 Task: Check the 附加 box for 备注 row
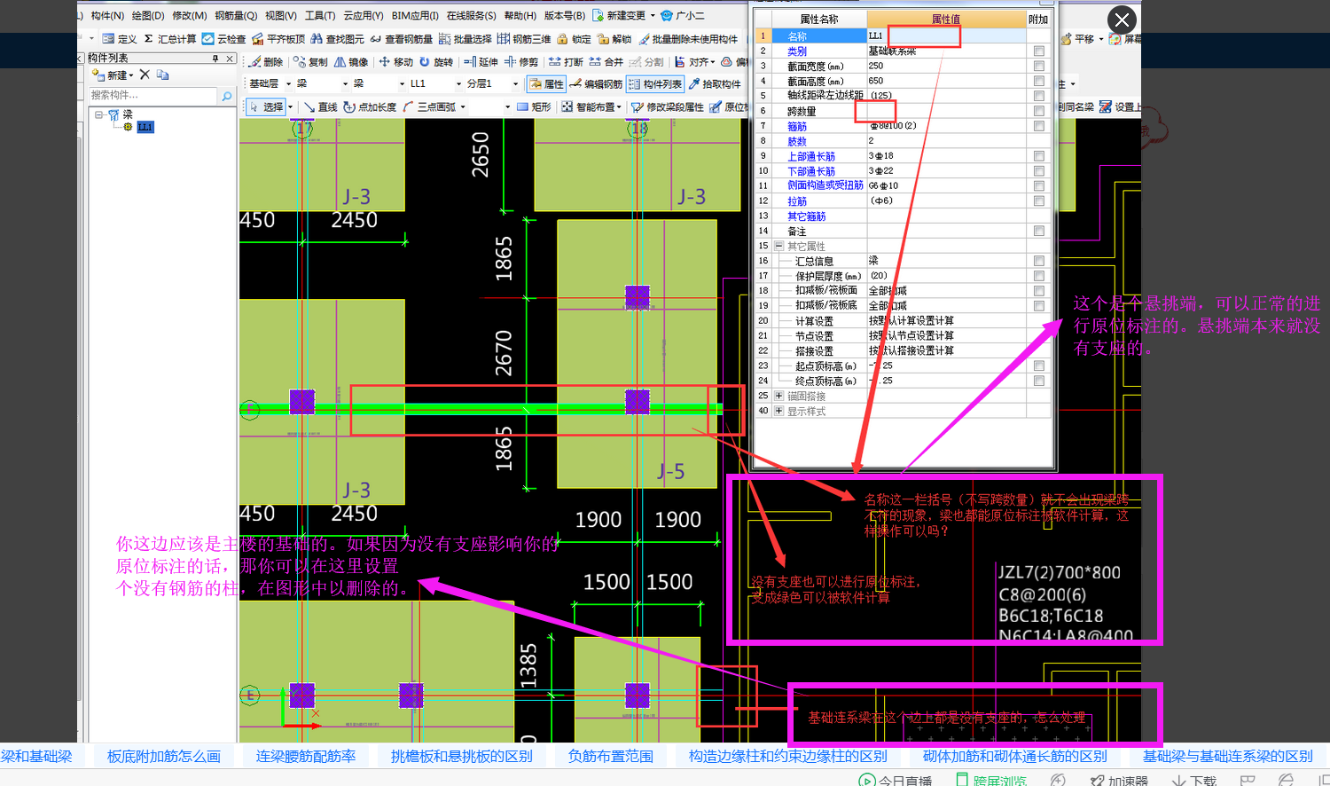[x=1039, y=231]
